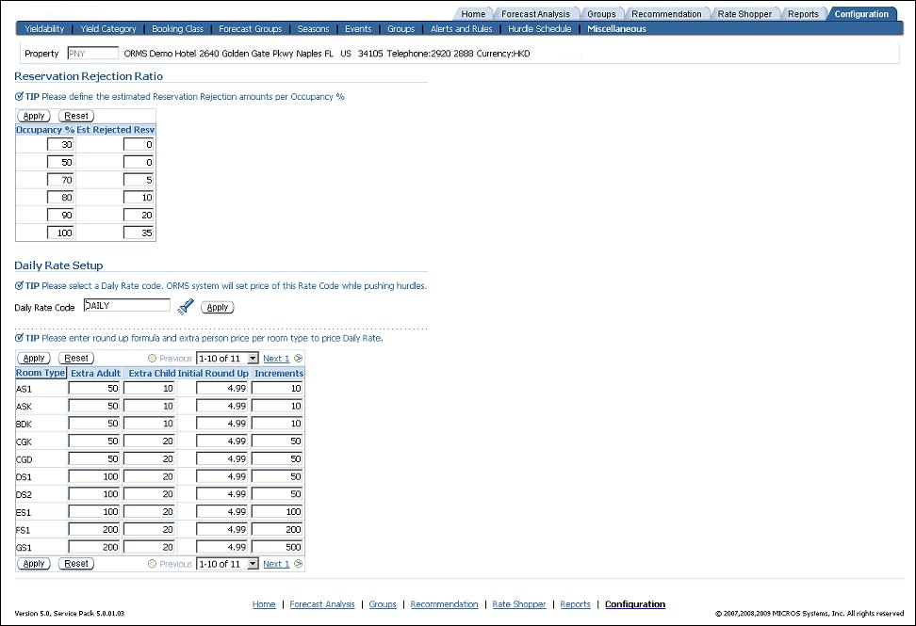Click the Daily Rate Code input field

[126, 304]
